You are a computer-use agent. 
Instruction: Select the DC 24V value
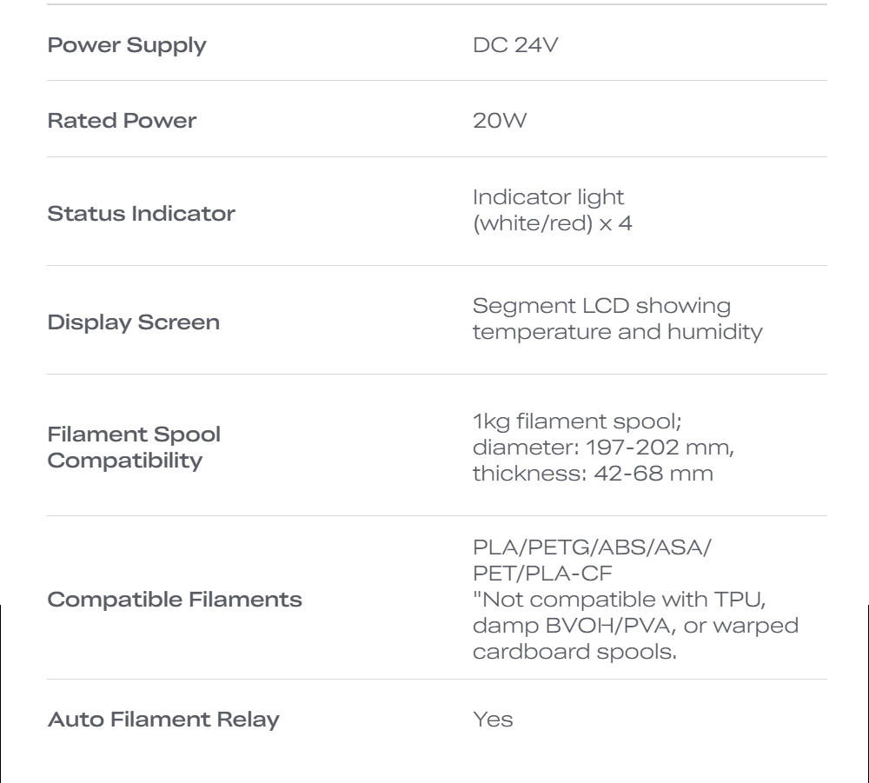click(x=515, y=45)
